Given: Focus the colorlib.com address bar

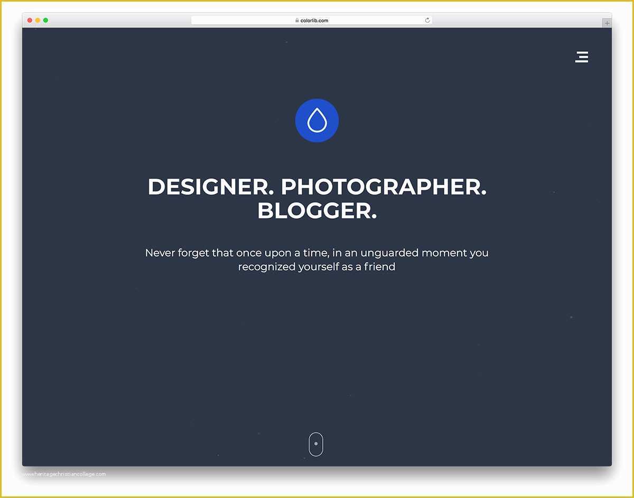Looking at the screenshot, I should pos(311,21).
